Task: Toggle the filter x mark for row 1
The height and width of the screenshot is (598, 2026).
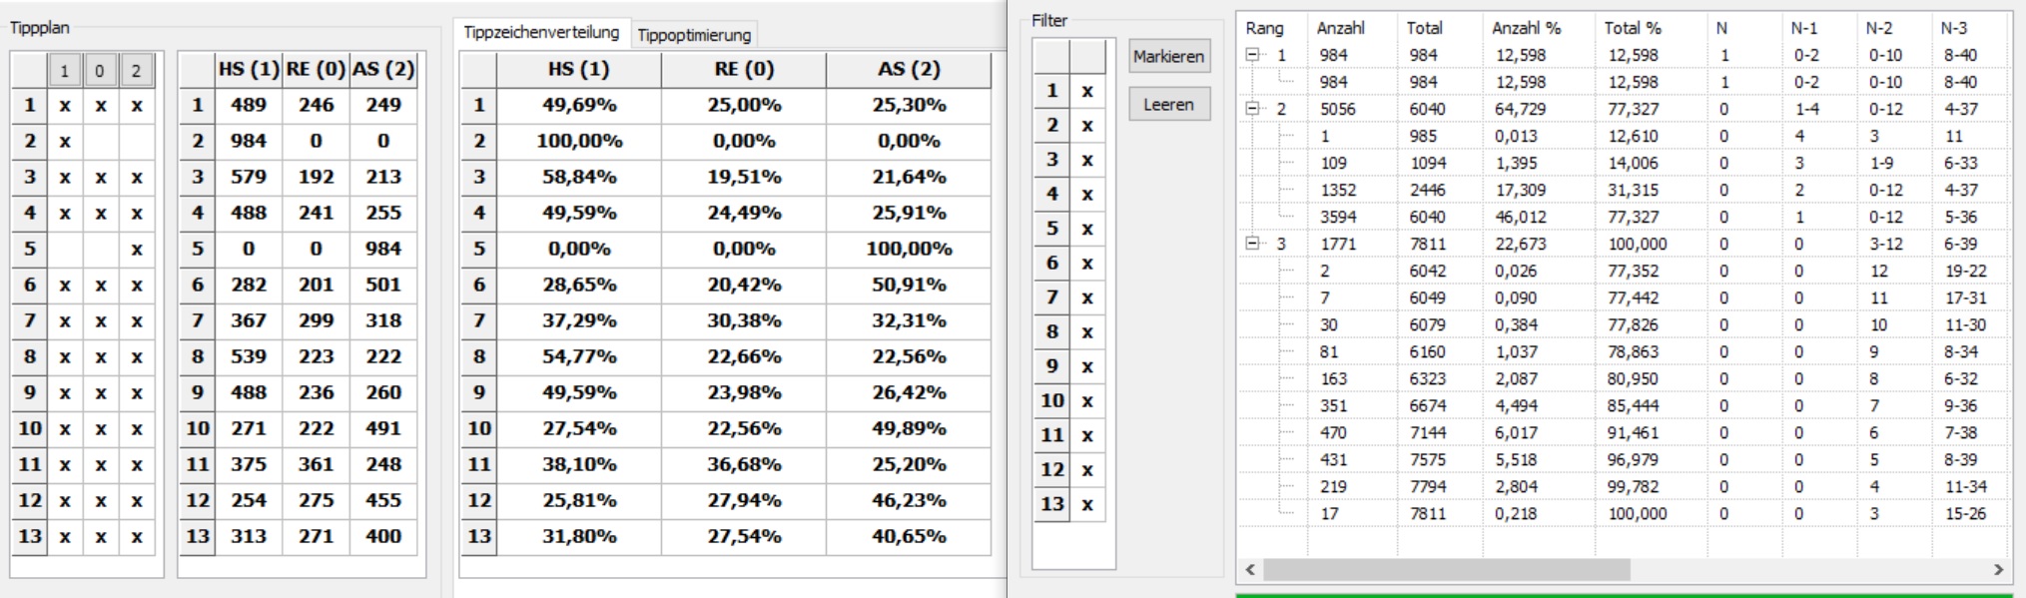Action: 1087,91
